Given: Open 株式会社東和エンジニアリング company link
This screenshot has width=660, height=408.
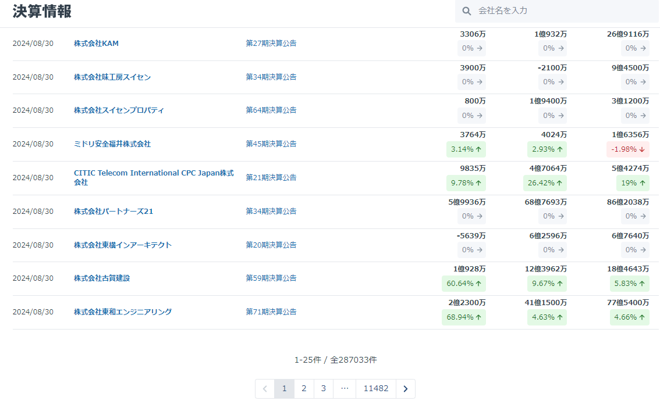Looking at the screenshot, I should pos(123,312).
